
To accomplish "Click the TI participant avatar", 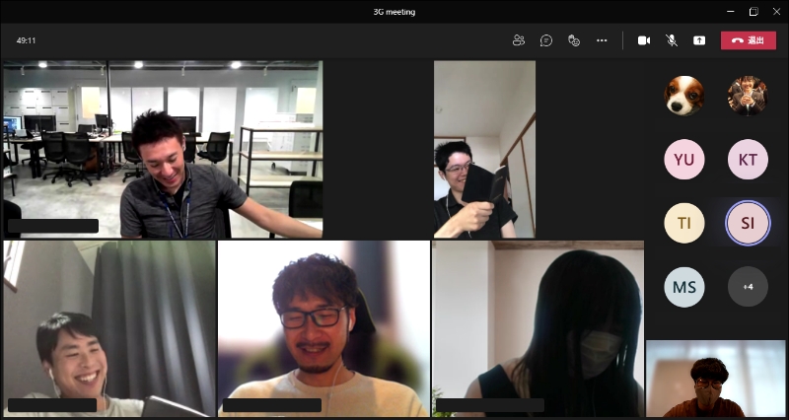I will click(684, 223).
